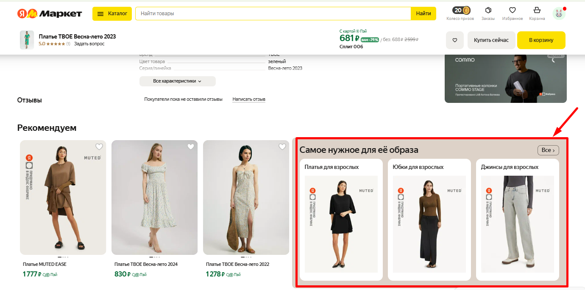This screenshot has width=585, height=290.
Task: Click Платье ТВОЕ Весна-лето 2024 title
Action: 146,264
